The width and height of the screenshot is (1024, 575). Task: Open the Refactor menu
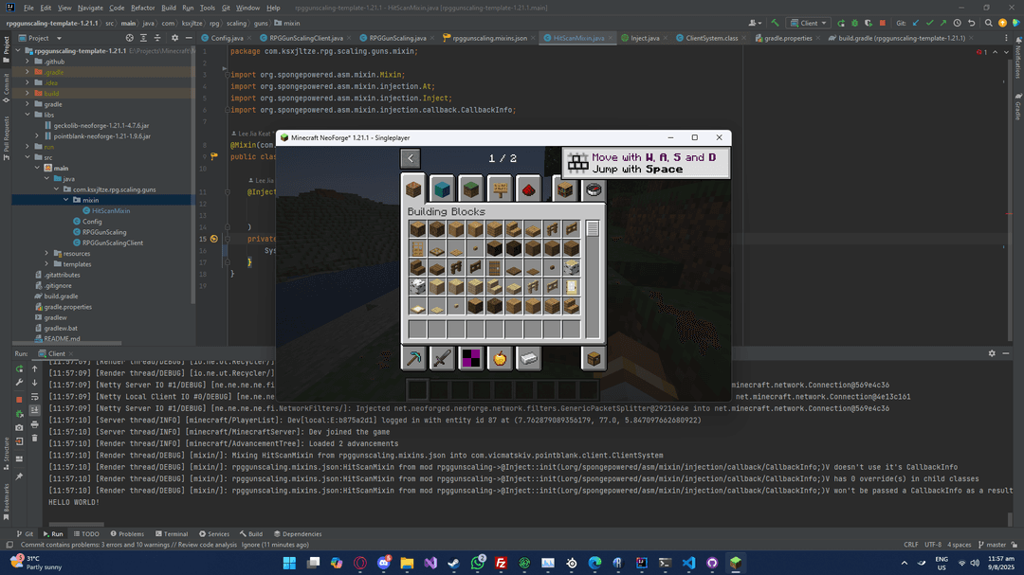coord(142,8)
